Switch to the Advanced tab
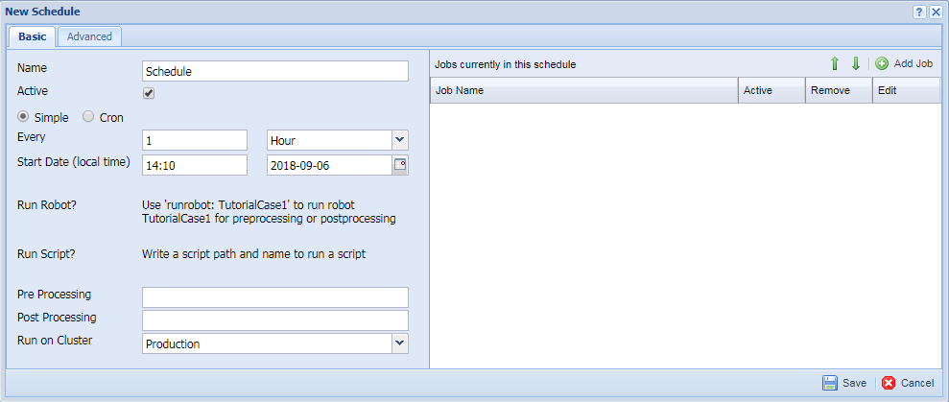Viewport: 949px width, 402px height. [x=89, y=36]
